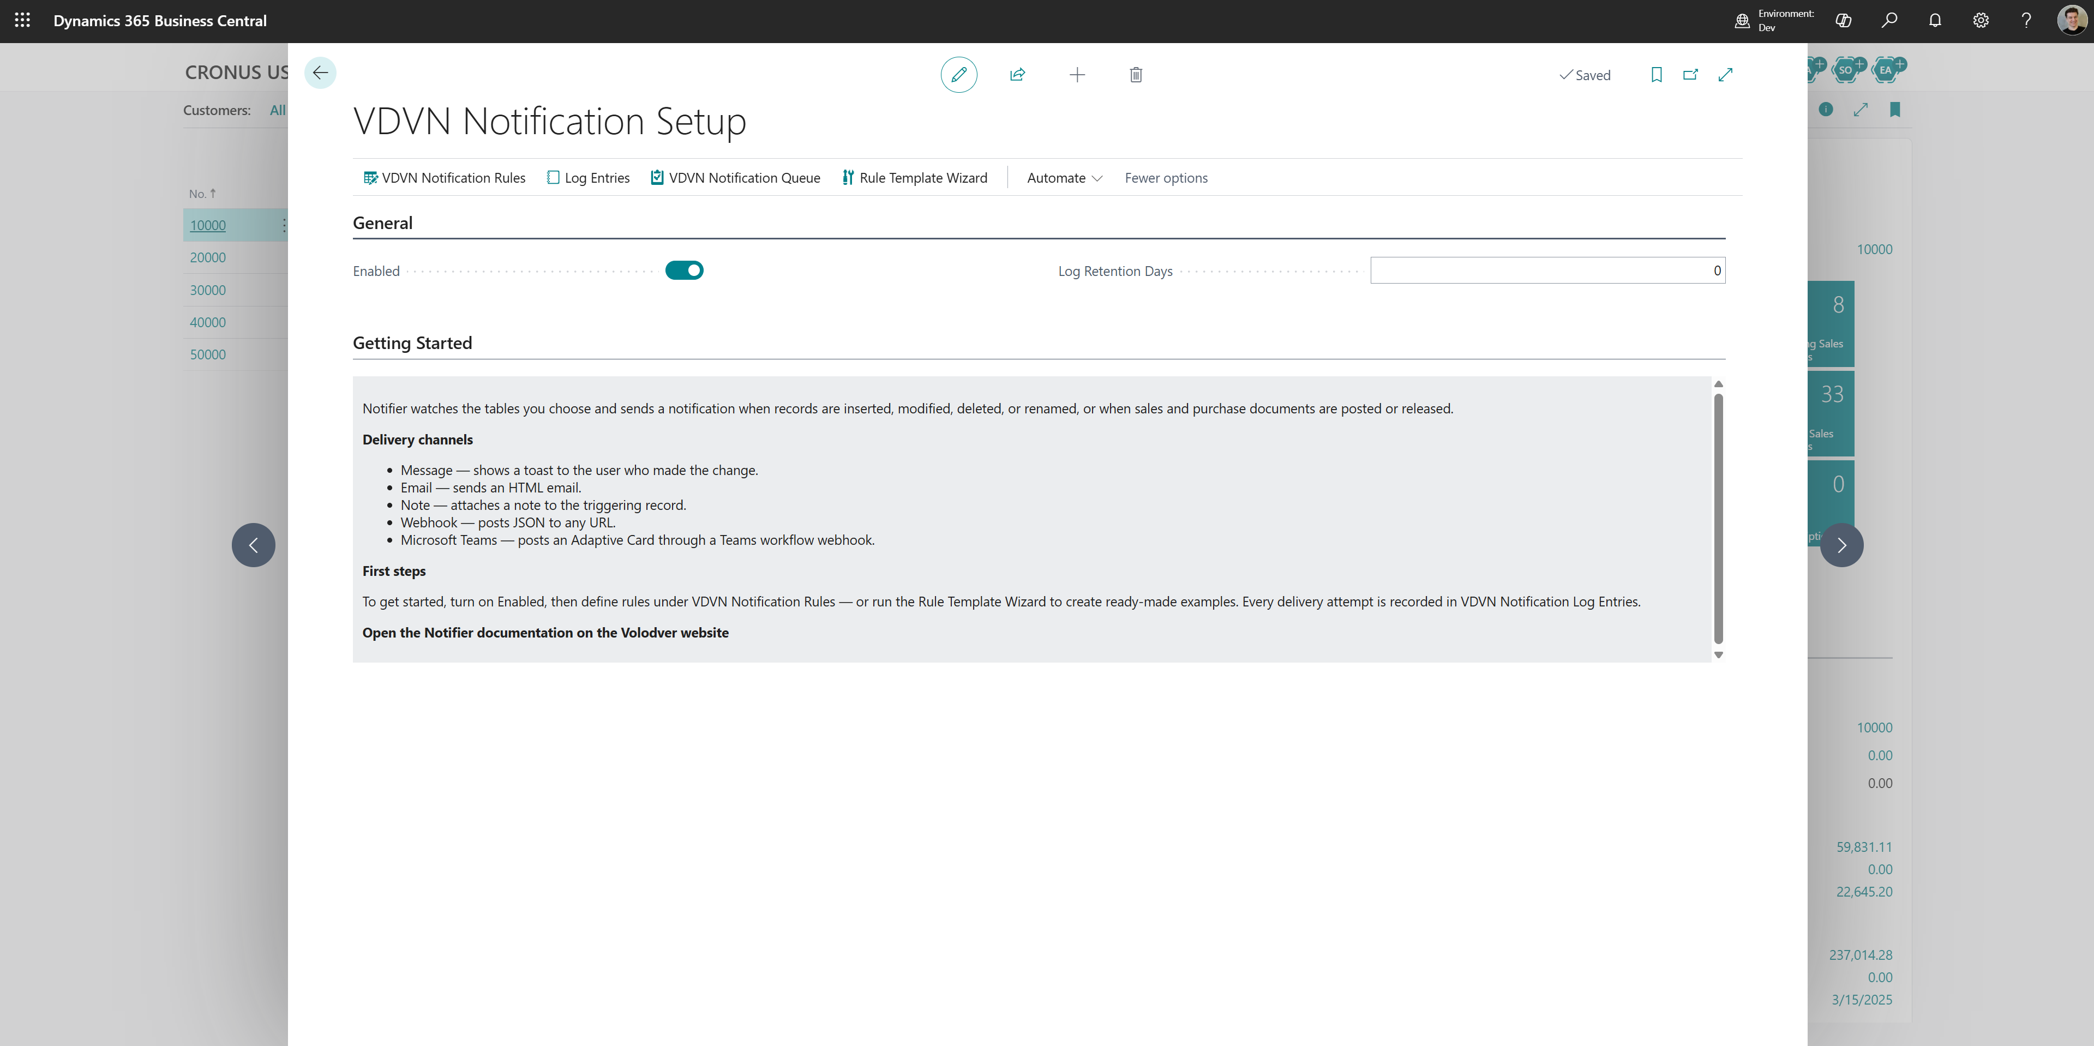Open customer 30000 in background list

point(207,290)
